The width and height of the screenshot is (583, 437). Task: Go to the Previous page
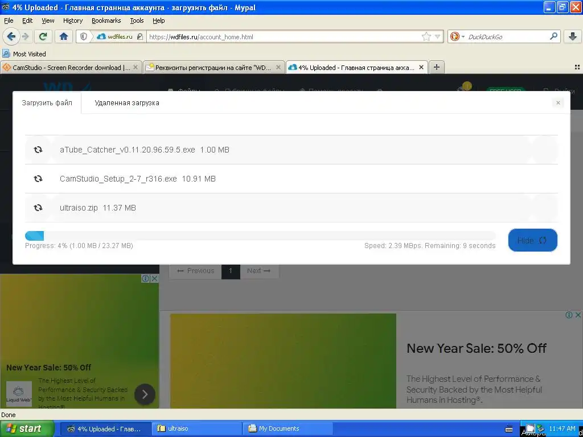[196, 270]
